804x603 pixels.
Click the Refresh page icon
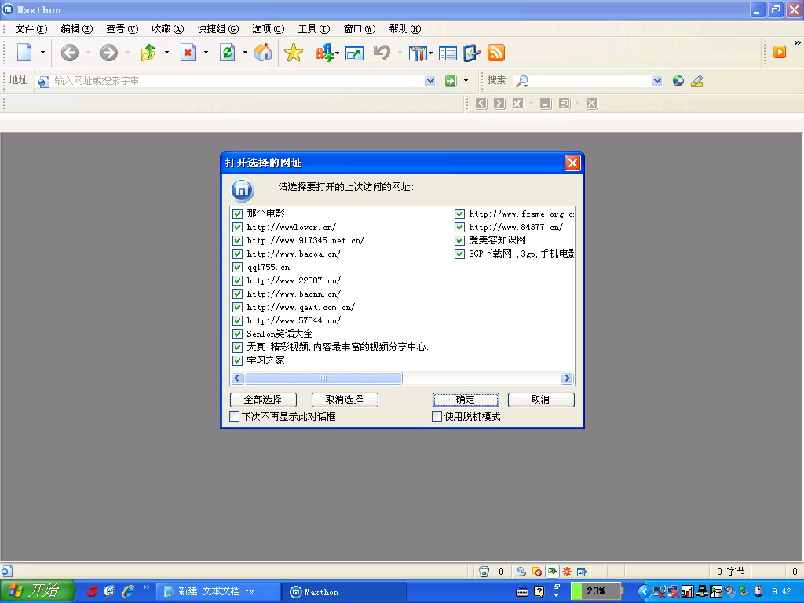pos(228,53)
